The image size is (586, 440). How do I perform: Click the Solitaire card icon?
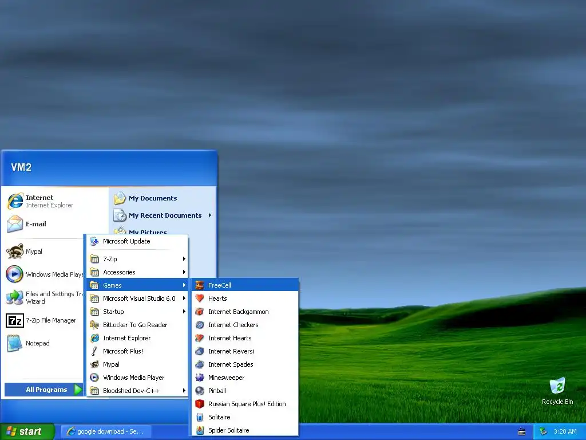(200, 417)
